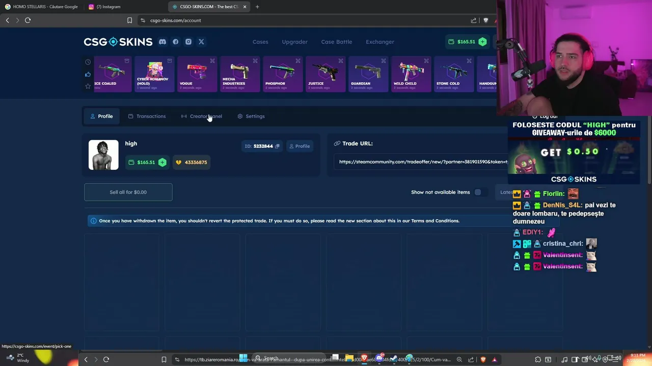This screenshot has height=366, width=652.
Task: Open the weather widget showing 2°C Windy
Action: (x=18, y=358)
